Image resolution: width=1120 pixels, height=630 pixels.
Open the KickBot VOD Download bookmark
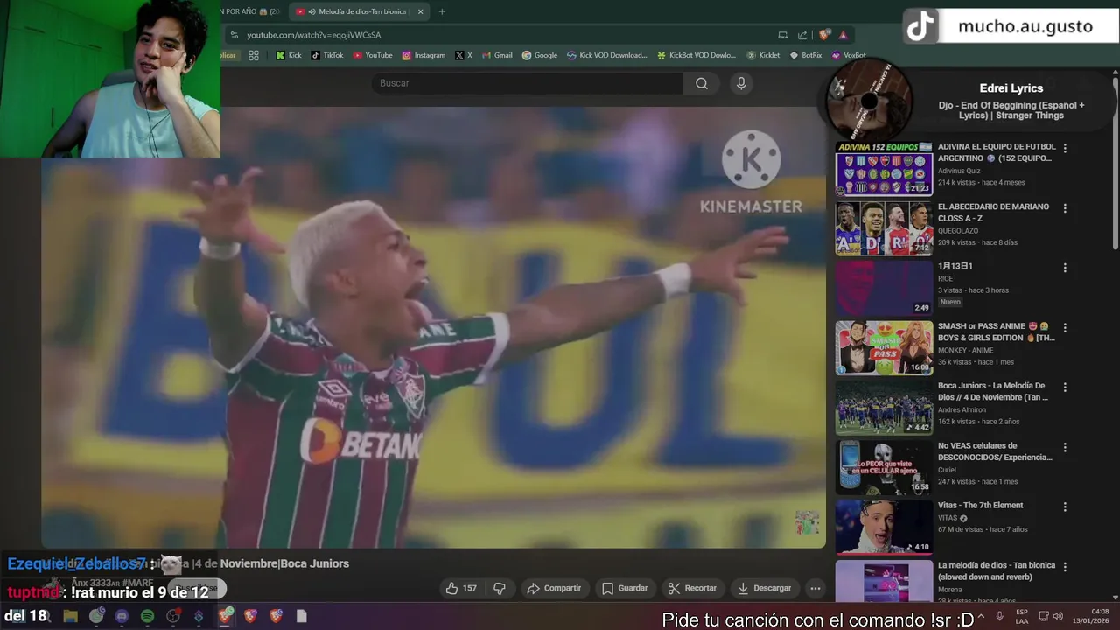696,55
